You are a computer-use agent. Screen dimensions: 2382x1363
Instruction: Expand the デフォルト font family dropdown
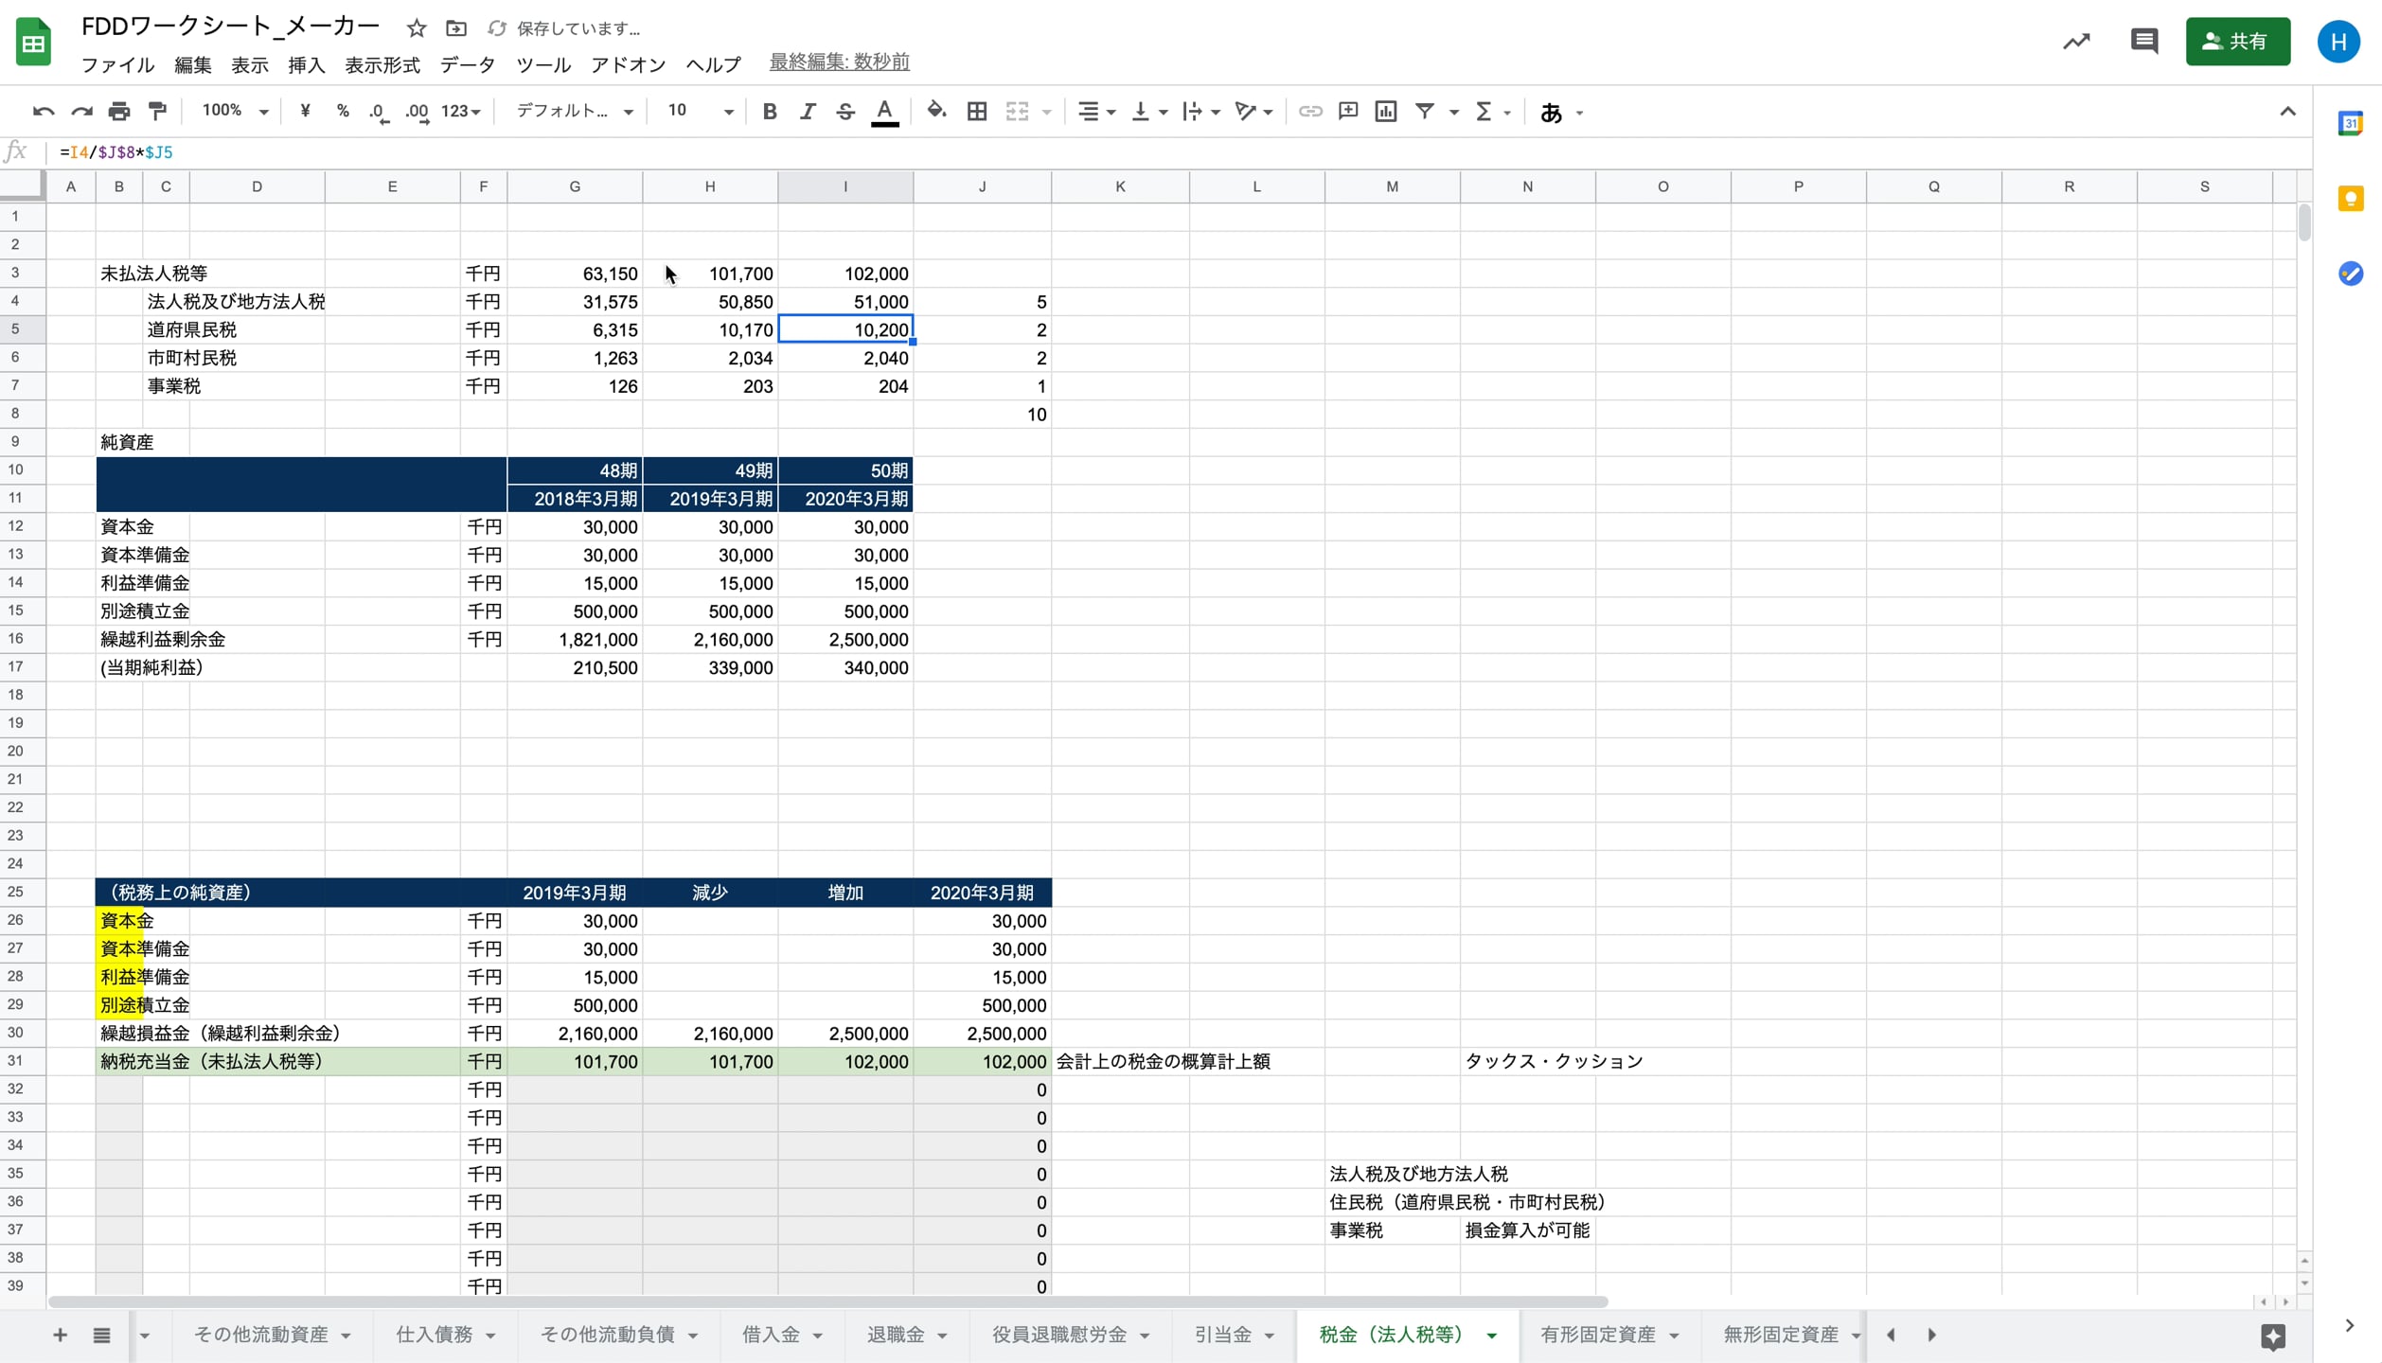pyautogui.click(x=574, y=112)
